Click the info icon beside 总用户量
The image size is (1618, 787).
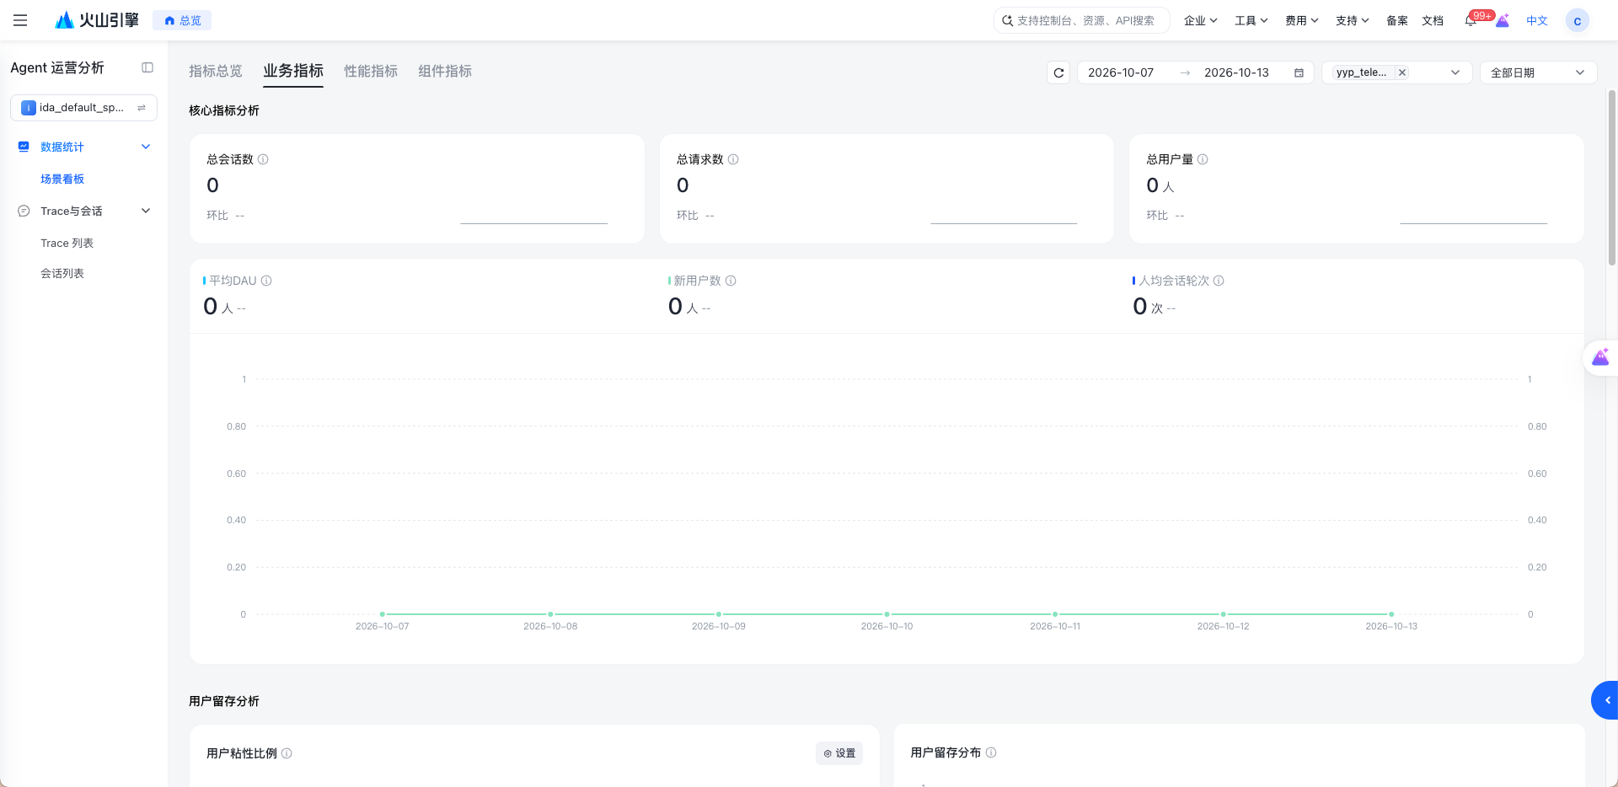(x=1203, y=159)
